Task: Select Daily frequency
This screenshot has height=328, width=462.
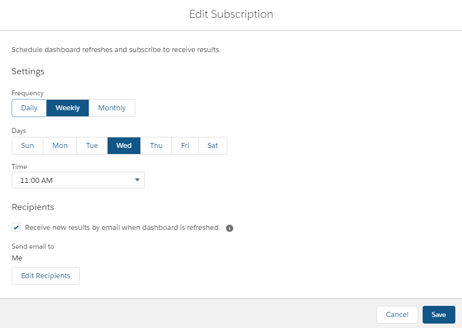Action: click(x=29, y=108)
